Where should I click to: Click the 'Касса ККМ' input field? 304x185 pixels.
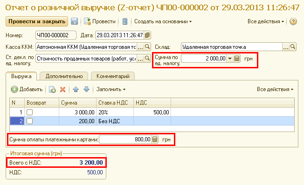coord(86,47)
